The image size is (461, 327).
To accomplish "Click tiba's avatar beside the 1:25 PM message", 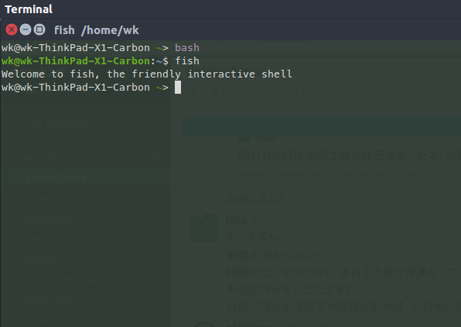I will tap(204, 228).
